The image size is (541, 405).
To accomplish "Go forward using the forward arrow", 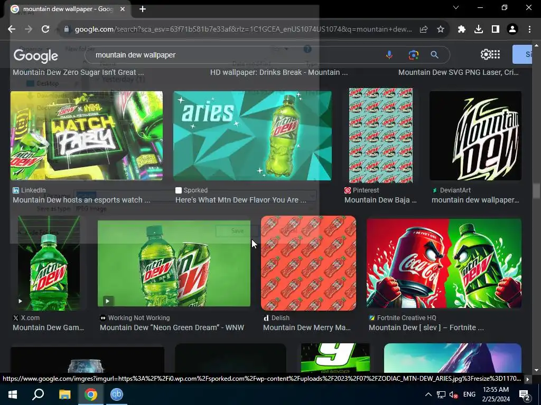I will click(x=29, y=30).
